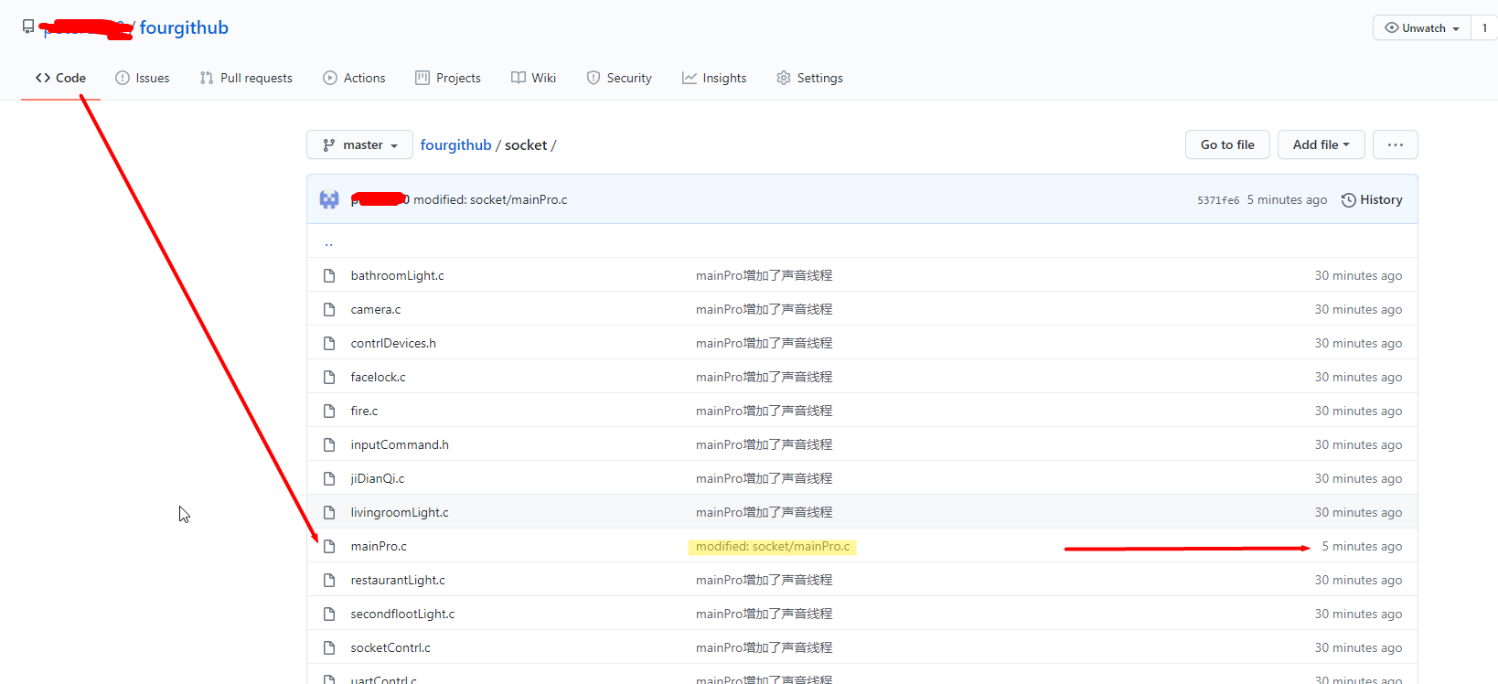This screenshot has width=1498, height=684.
Task: Click file icon for contrlDevices.h
Action: tap(329, 343)
